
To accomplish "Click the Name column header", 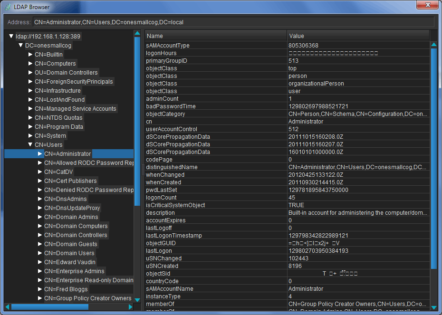I will tap(215, 36).
